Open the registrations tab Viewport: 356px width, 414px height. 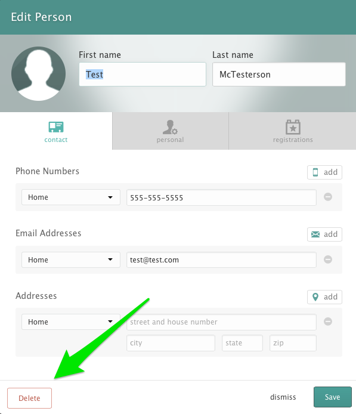click(292, 131)
